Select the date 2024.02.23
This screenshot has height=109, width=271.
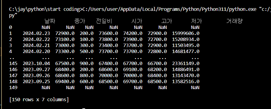[x=36, y=33]
